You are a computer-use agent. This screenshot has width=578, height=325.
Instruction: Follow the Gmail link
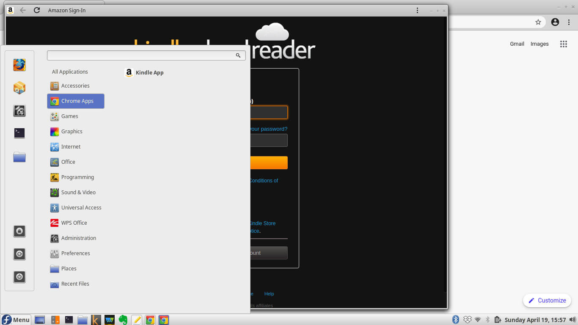(x=517, y=44)
